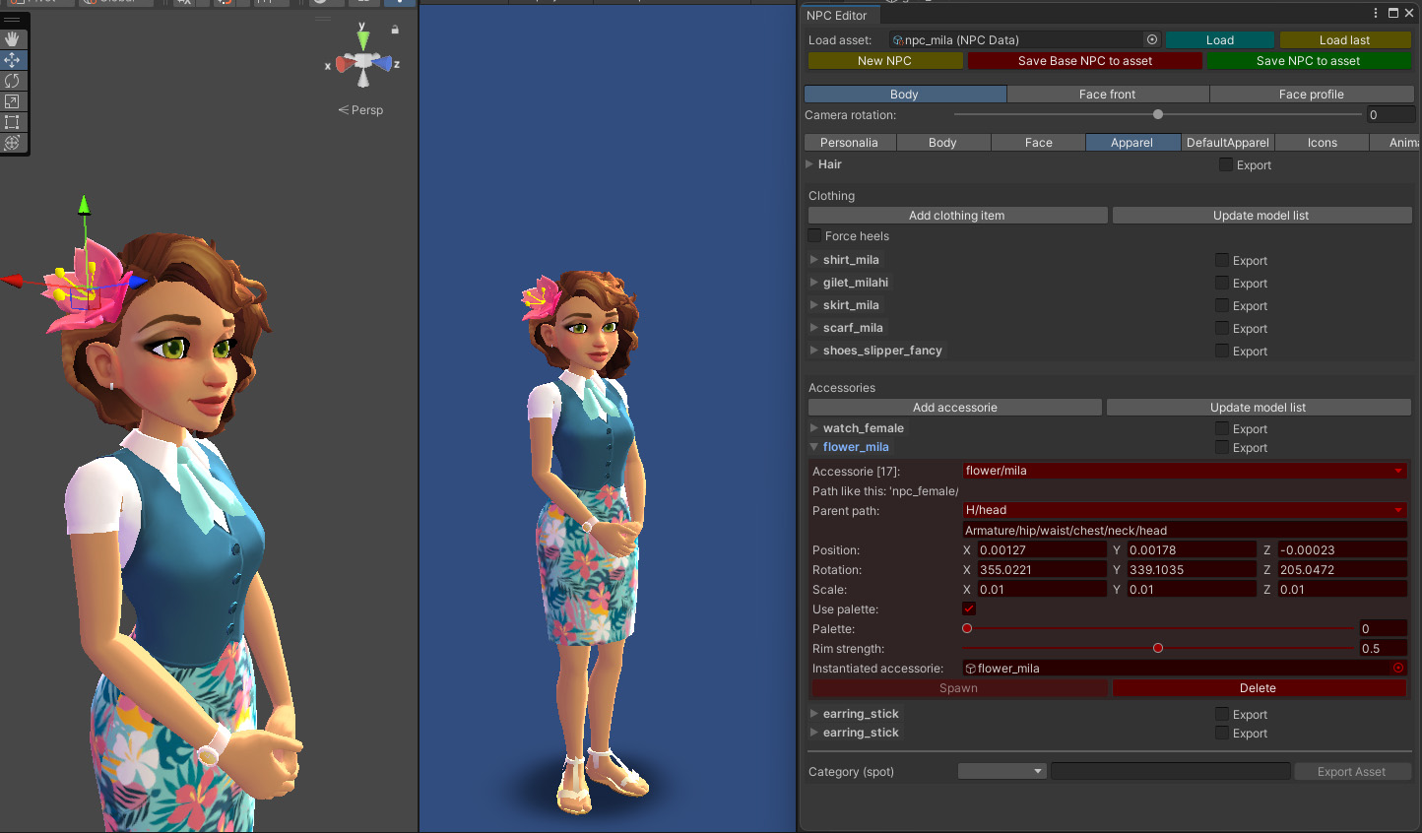
Task: Select the Hand view tool
Action: (x=13, y=39)
